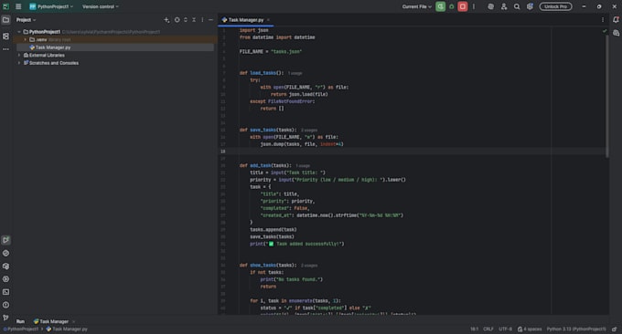622x334 pixels.
Task: Select the External Libraries row
Action: [x=115, y=55]
